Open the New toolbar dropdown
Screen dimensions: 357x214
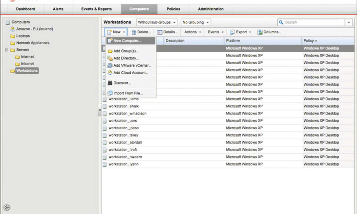[x=116, y=32]
